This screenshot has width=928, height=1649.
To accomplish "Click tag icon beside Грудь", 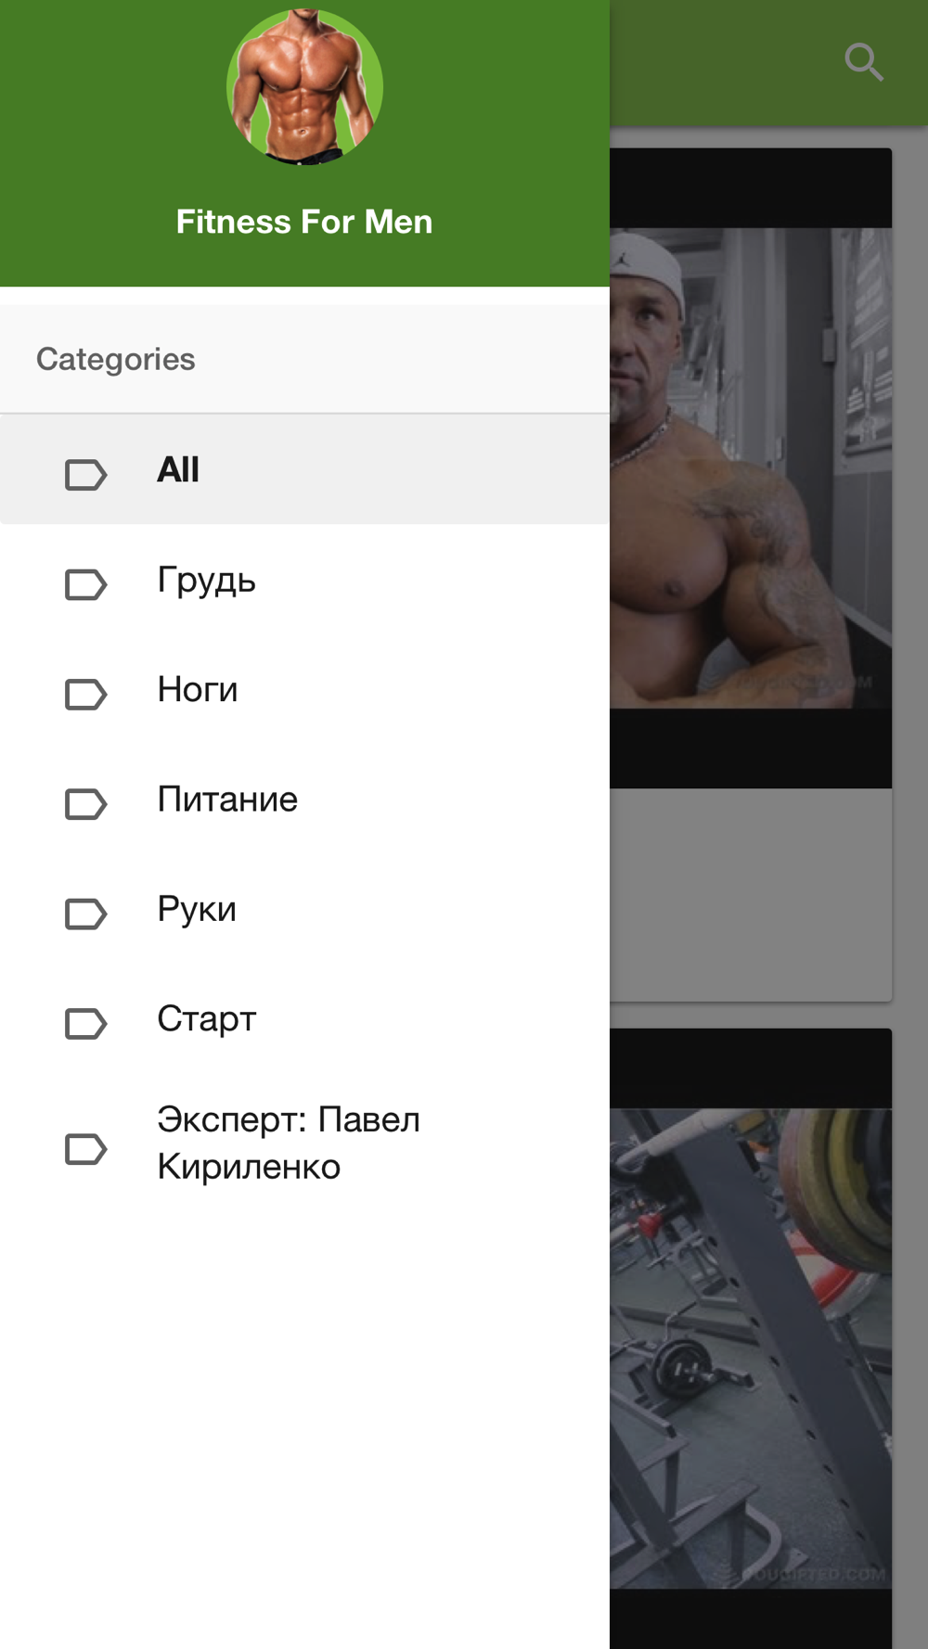I will tap(85, 584).
